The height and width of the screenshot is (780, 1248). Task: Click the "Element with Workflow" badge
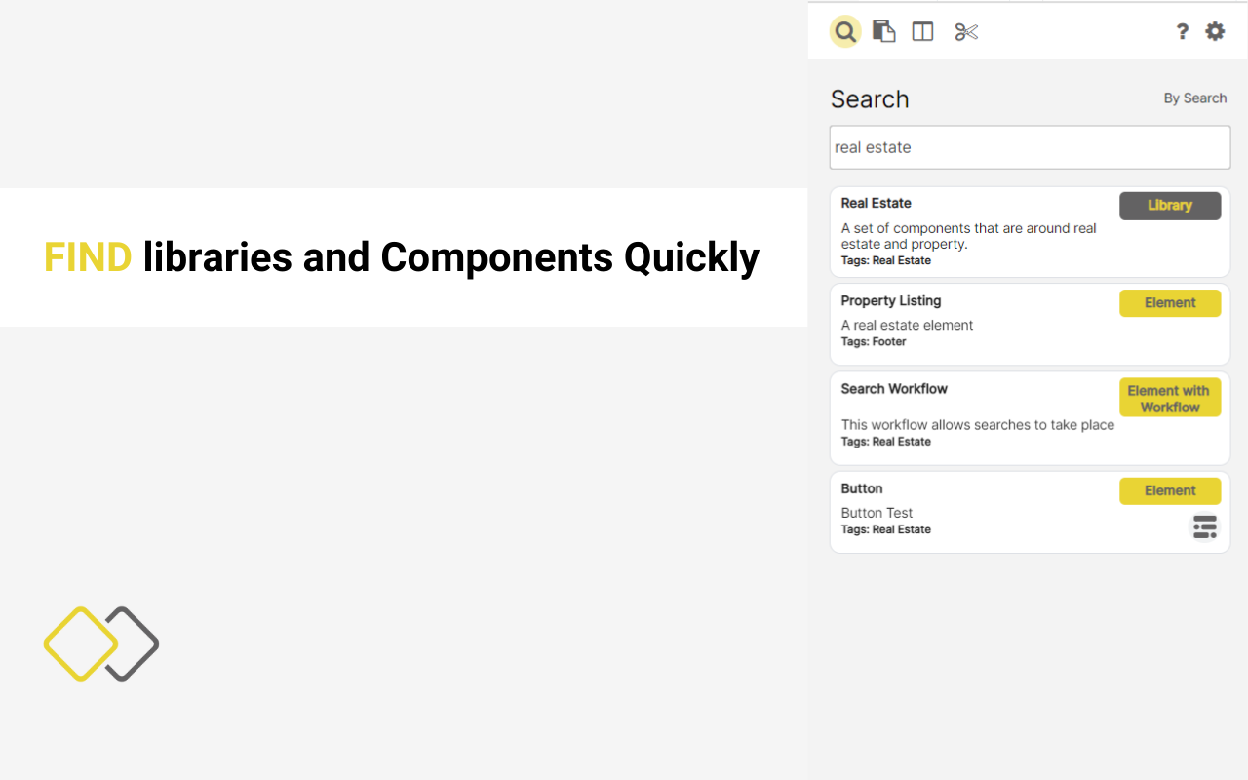[x=1170, y=398]
